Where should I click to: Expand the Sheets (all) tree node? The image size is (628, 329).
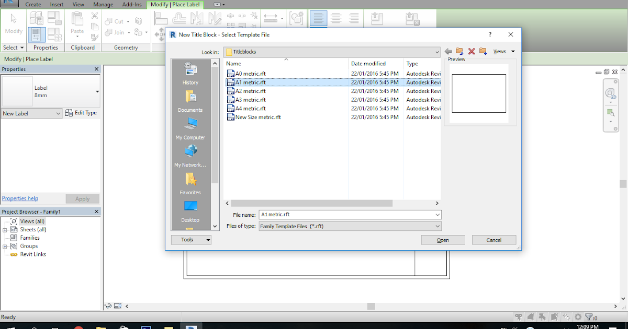click(4, 229)
